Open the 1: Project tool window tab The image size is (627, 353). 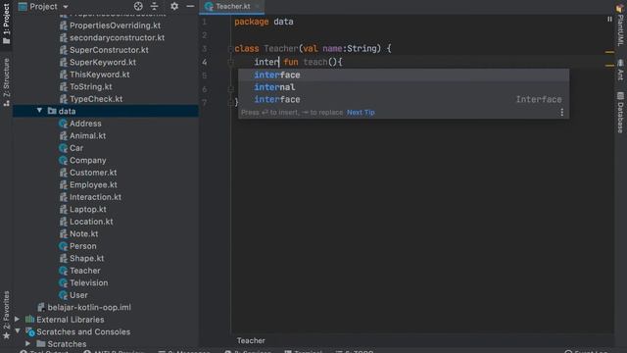7,24
